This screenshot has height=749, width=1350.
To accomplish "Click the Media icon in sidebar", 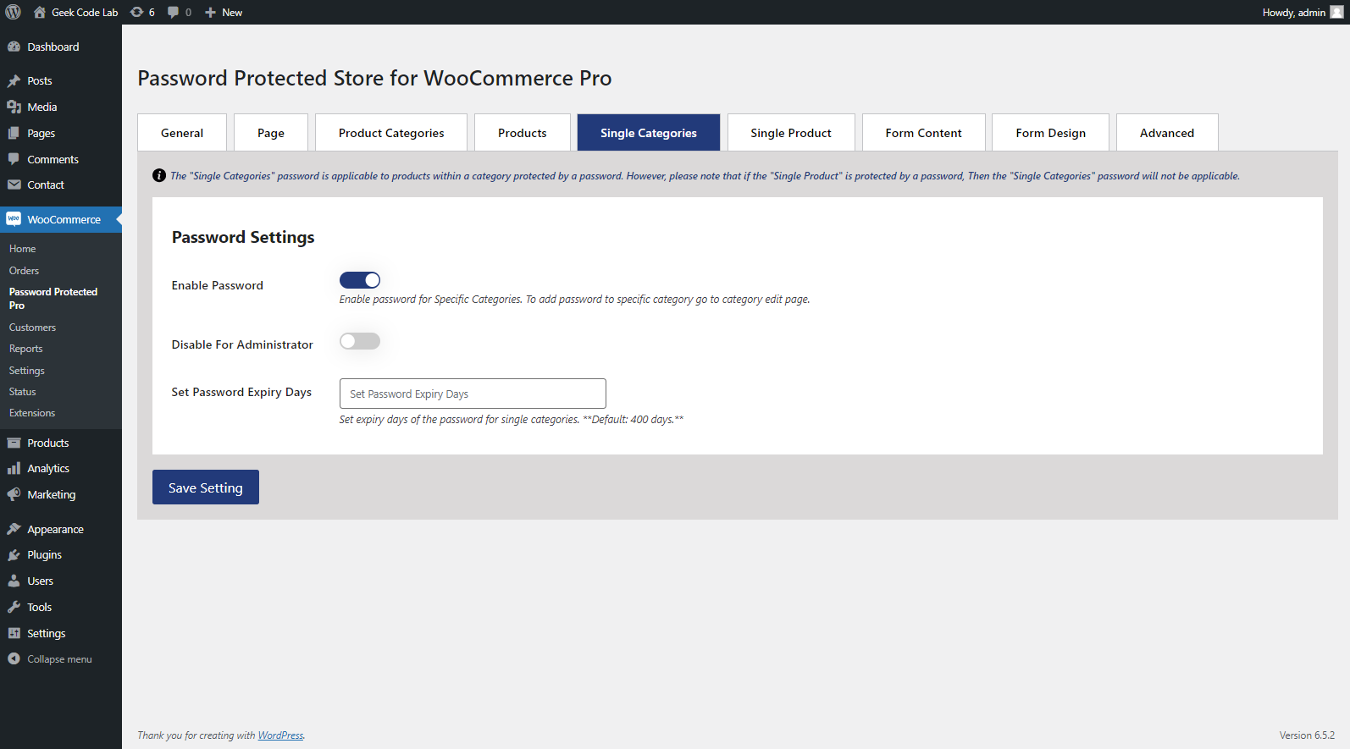I will (14, 107).
